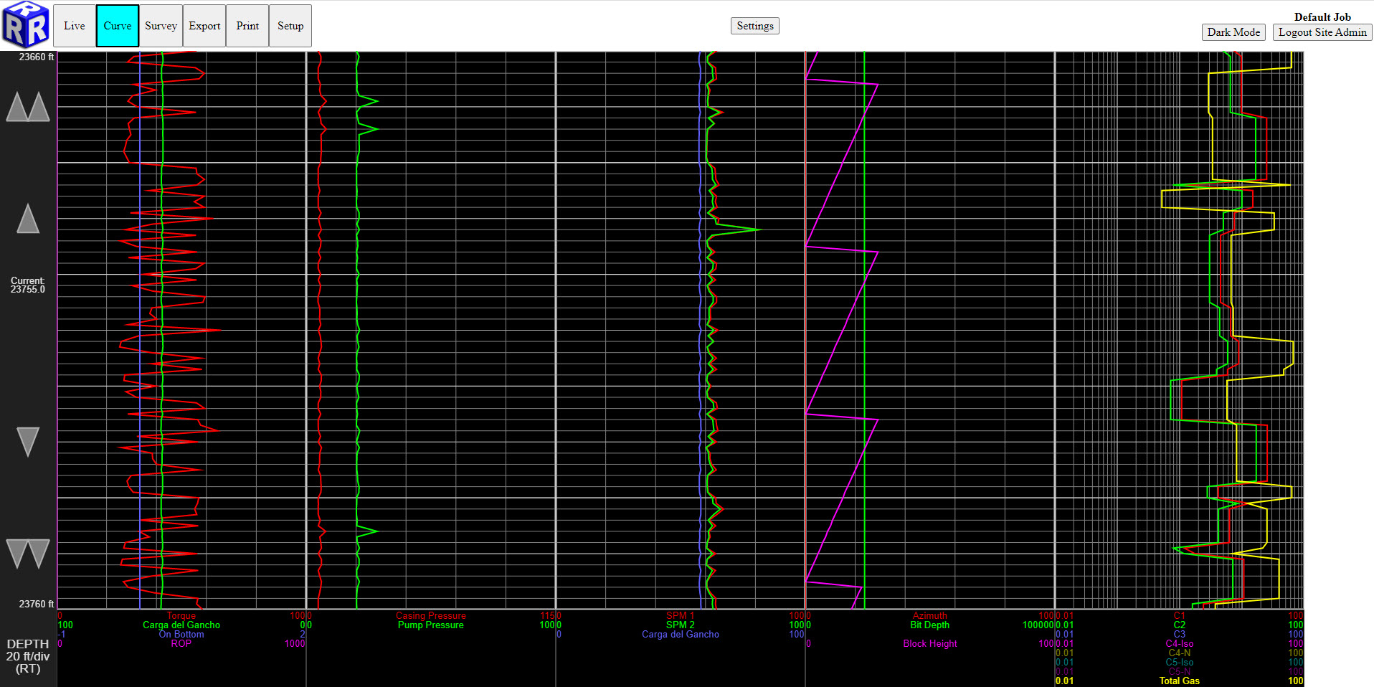Open the Setup tab

coord(290,26)
